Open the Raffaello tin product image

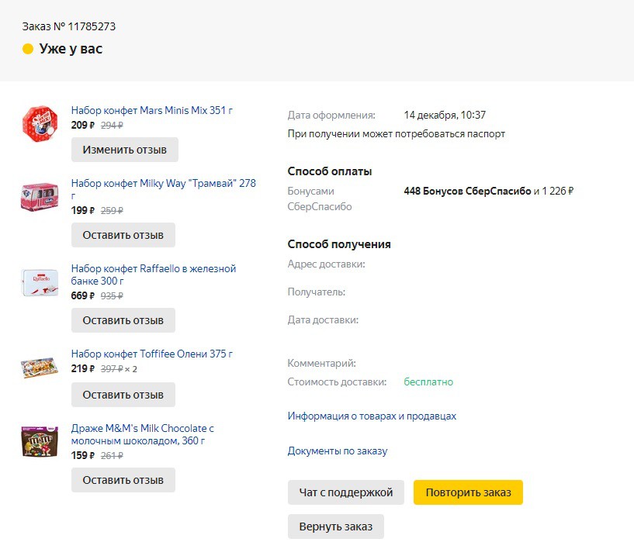(x=40, y=282)
